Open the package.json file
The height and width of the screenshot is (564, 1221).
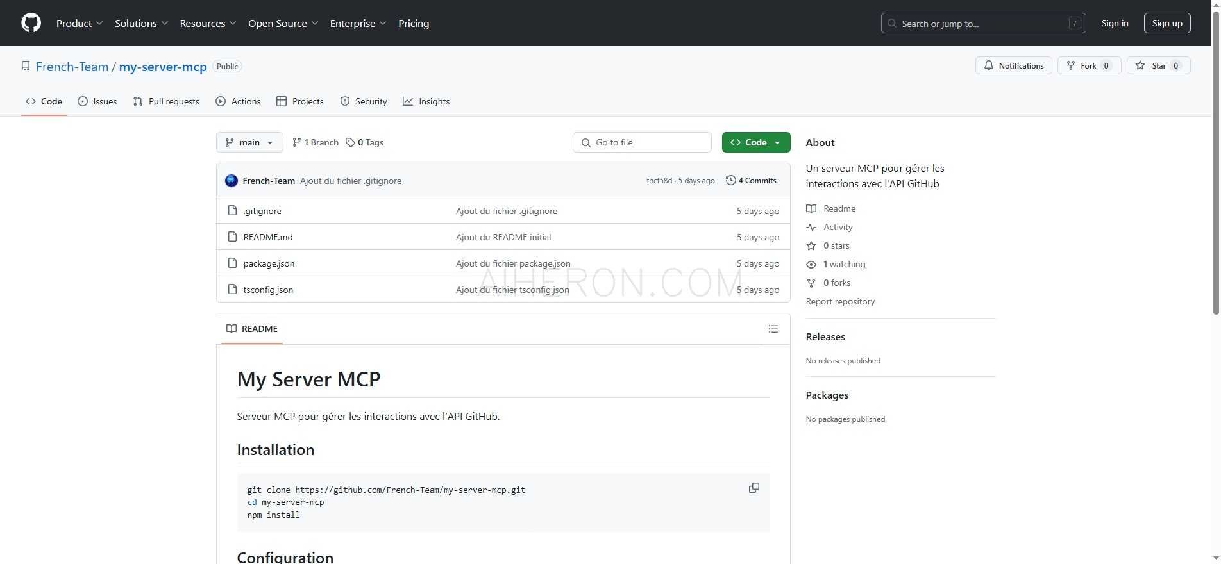pos(269,263)
